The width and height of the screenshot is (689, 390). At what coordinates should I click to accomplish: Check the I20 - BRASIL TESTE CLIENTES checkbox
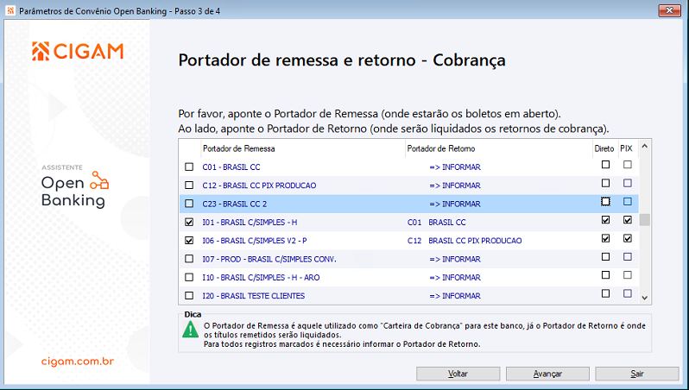pyautogui.click(x=189, y=295)
